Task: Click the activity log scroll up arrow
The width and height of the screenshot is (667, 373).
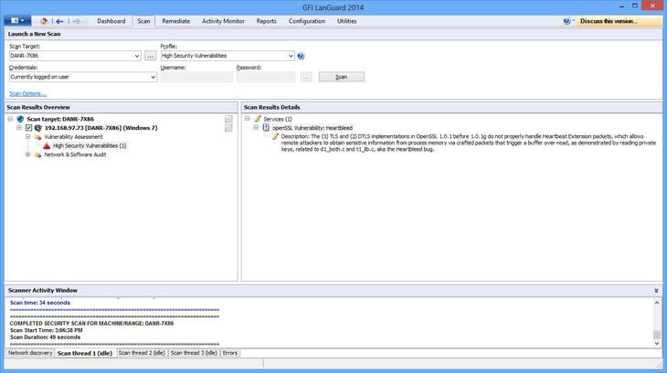Action: (657, 303)
